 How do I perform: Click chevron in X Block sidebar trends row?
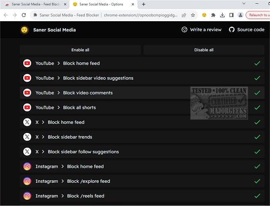tap(43, 137)
